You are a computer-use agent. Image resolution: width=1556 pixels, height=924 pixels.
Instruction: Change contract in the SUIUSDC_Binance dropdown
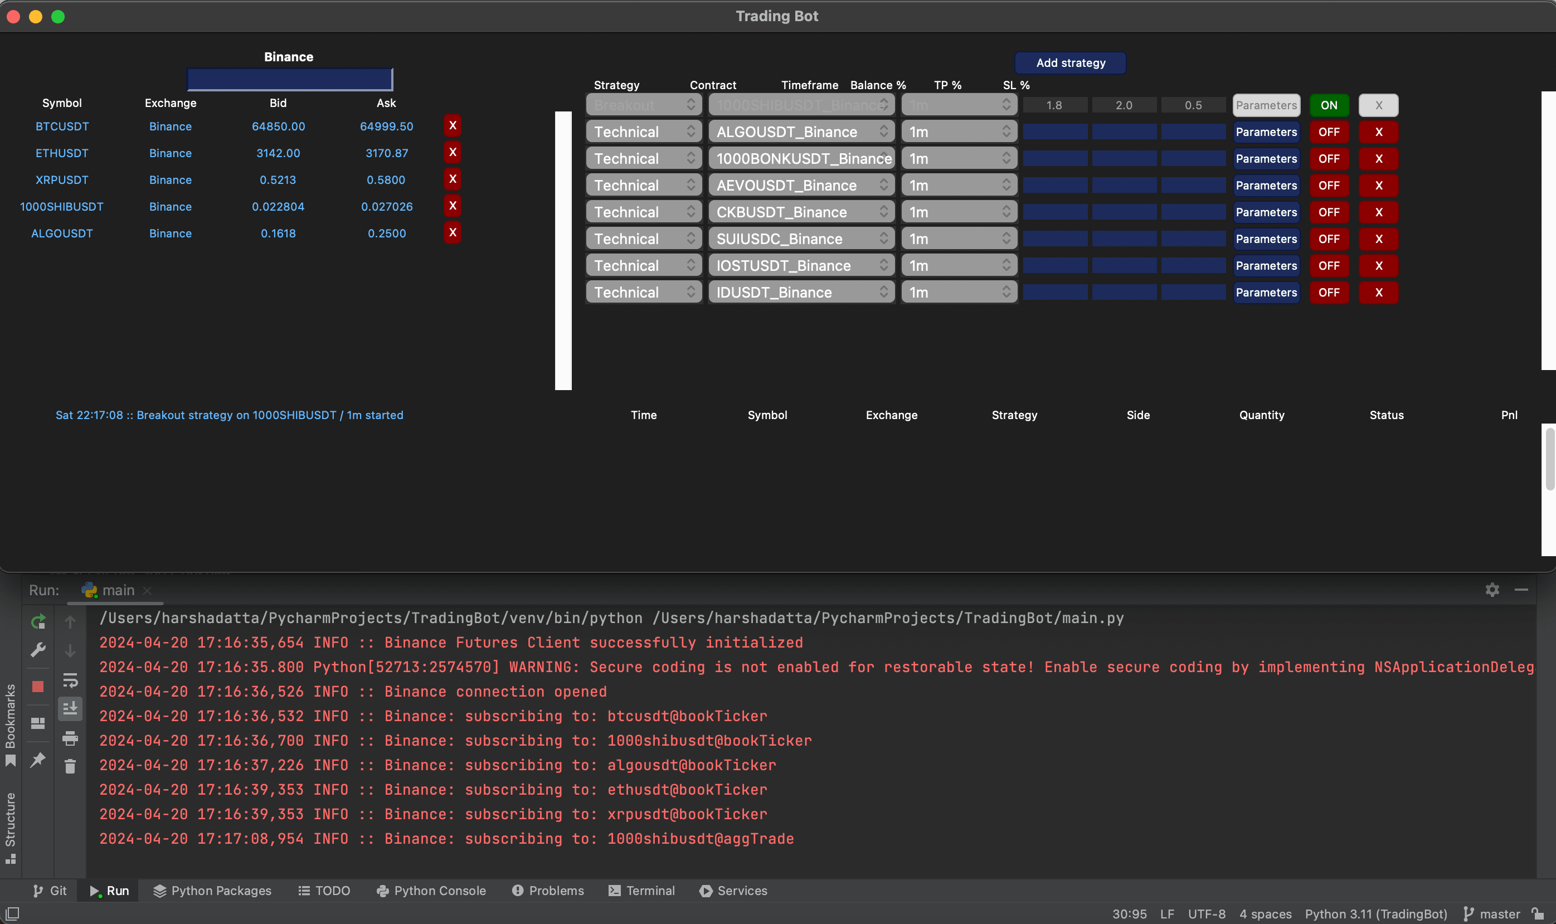(x=801, y=239)
